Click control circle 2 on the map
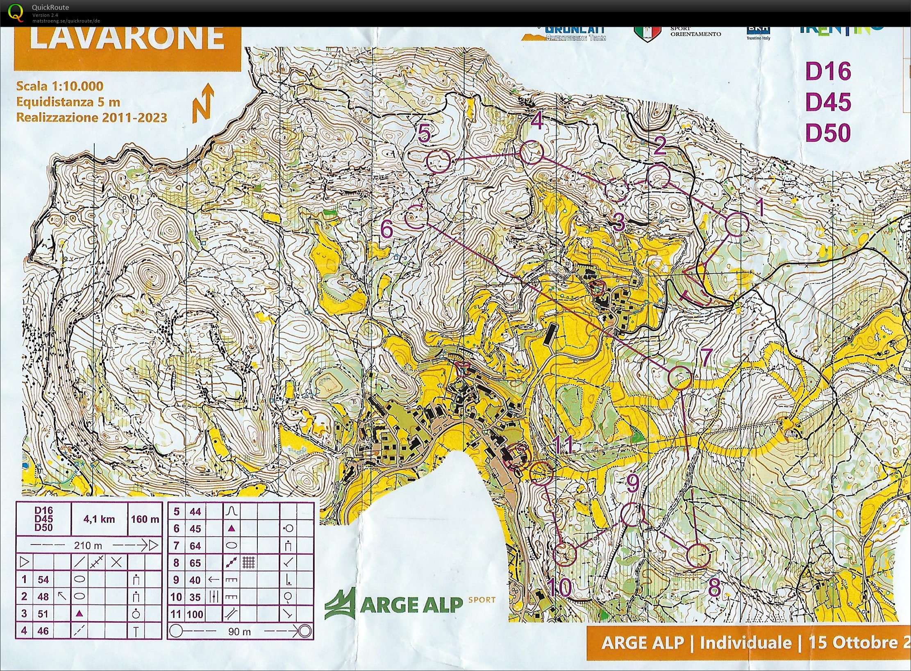The width and height of the screenshot is (911, 671). tap(658, 176)
